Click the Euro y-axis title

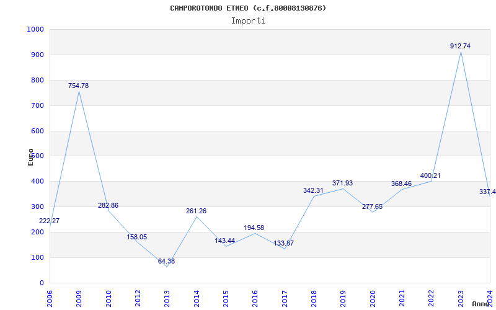[x=30, y=157]
